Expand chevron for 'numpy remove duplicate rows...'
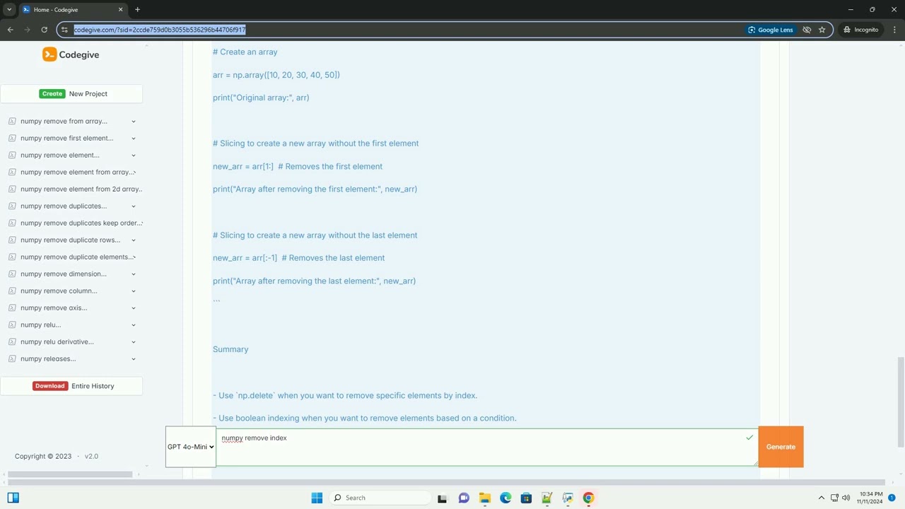Image resolution: width=905 pixels, height=509 pixels. pos(133,240)
